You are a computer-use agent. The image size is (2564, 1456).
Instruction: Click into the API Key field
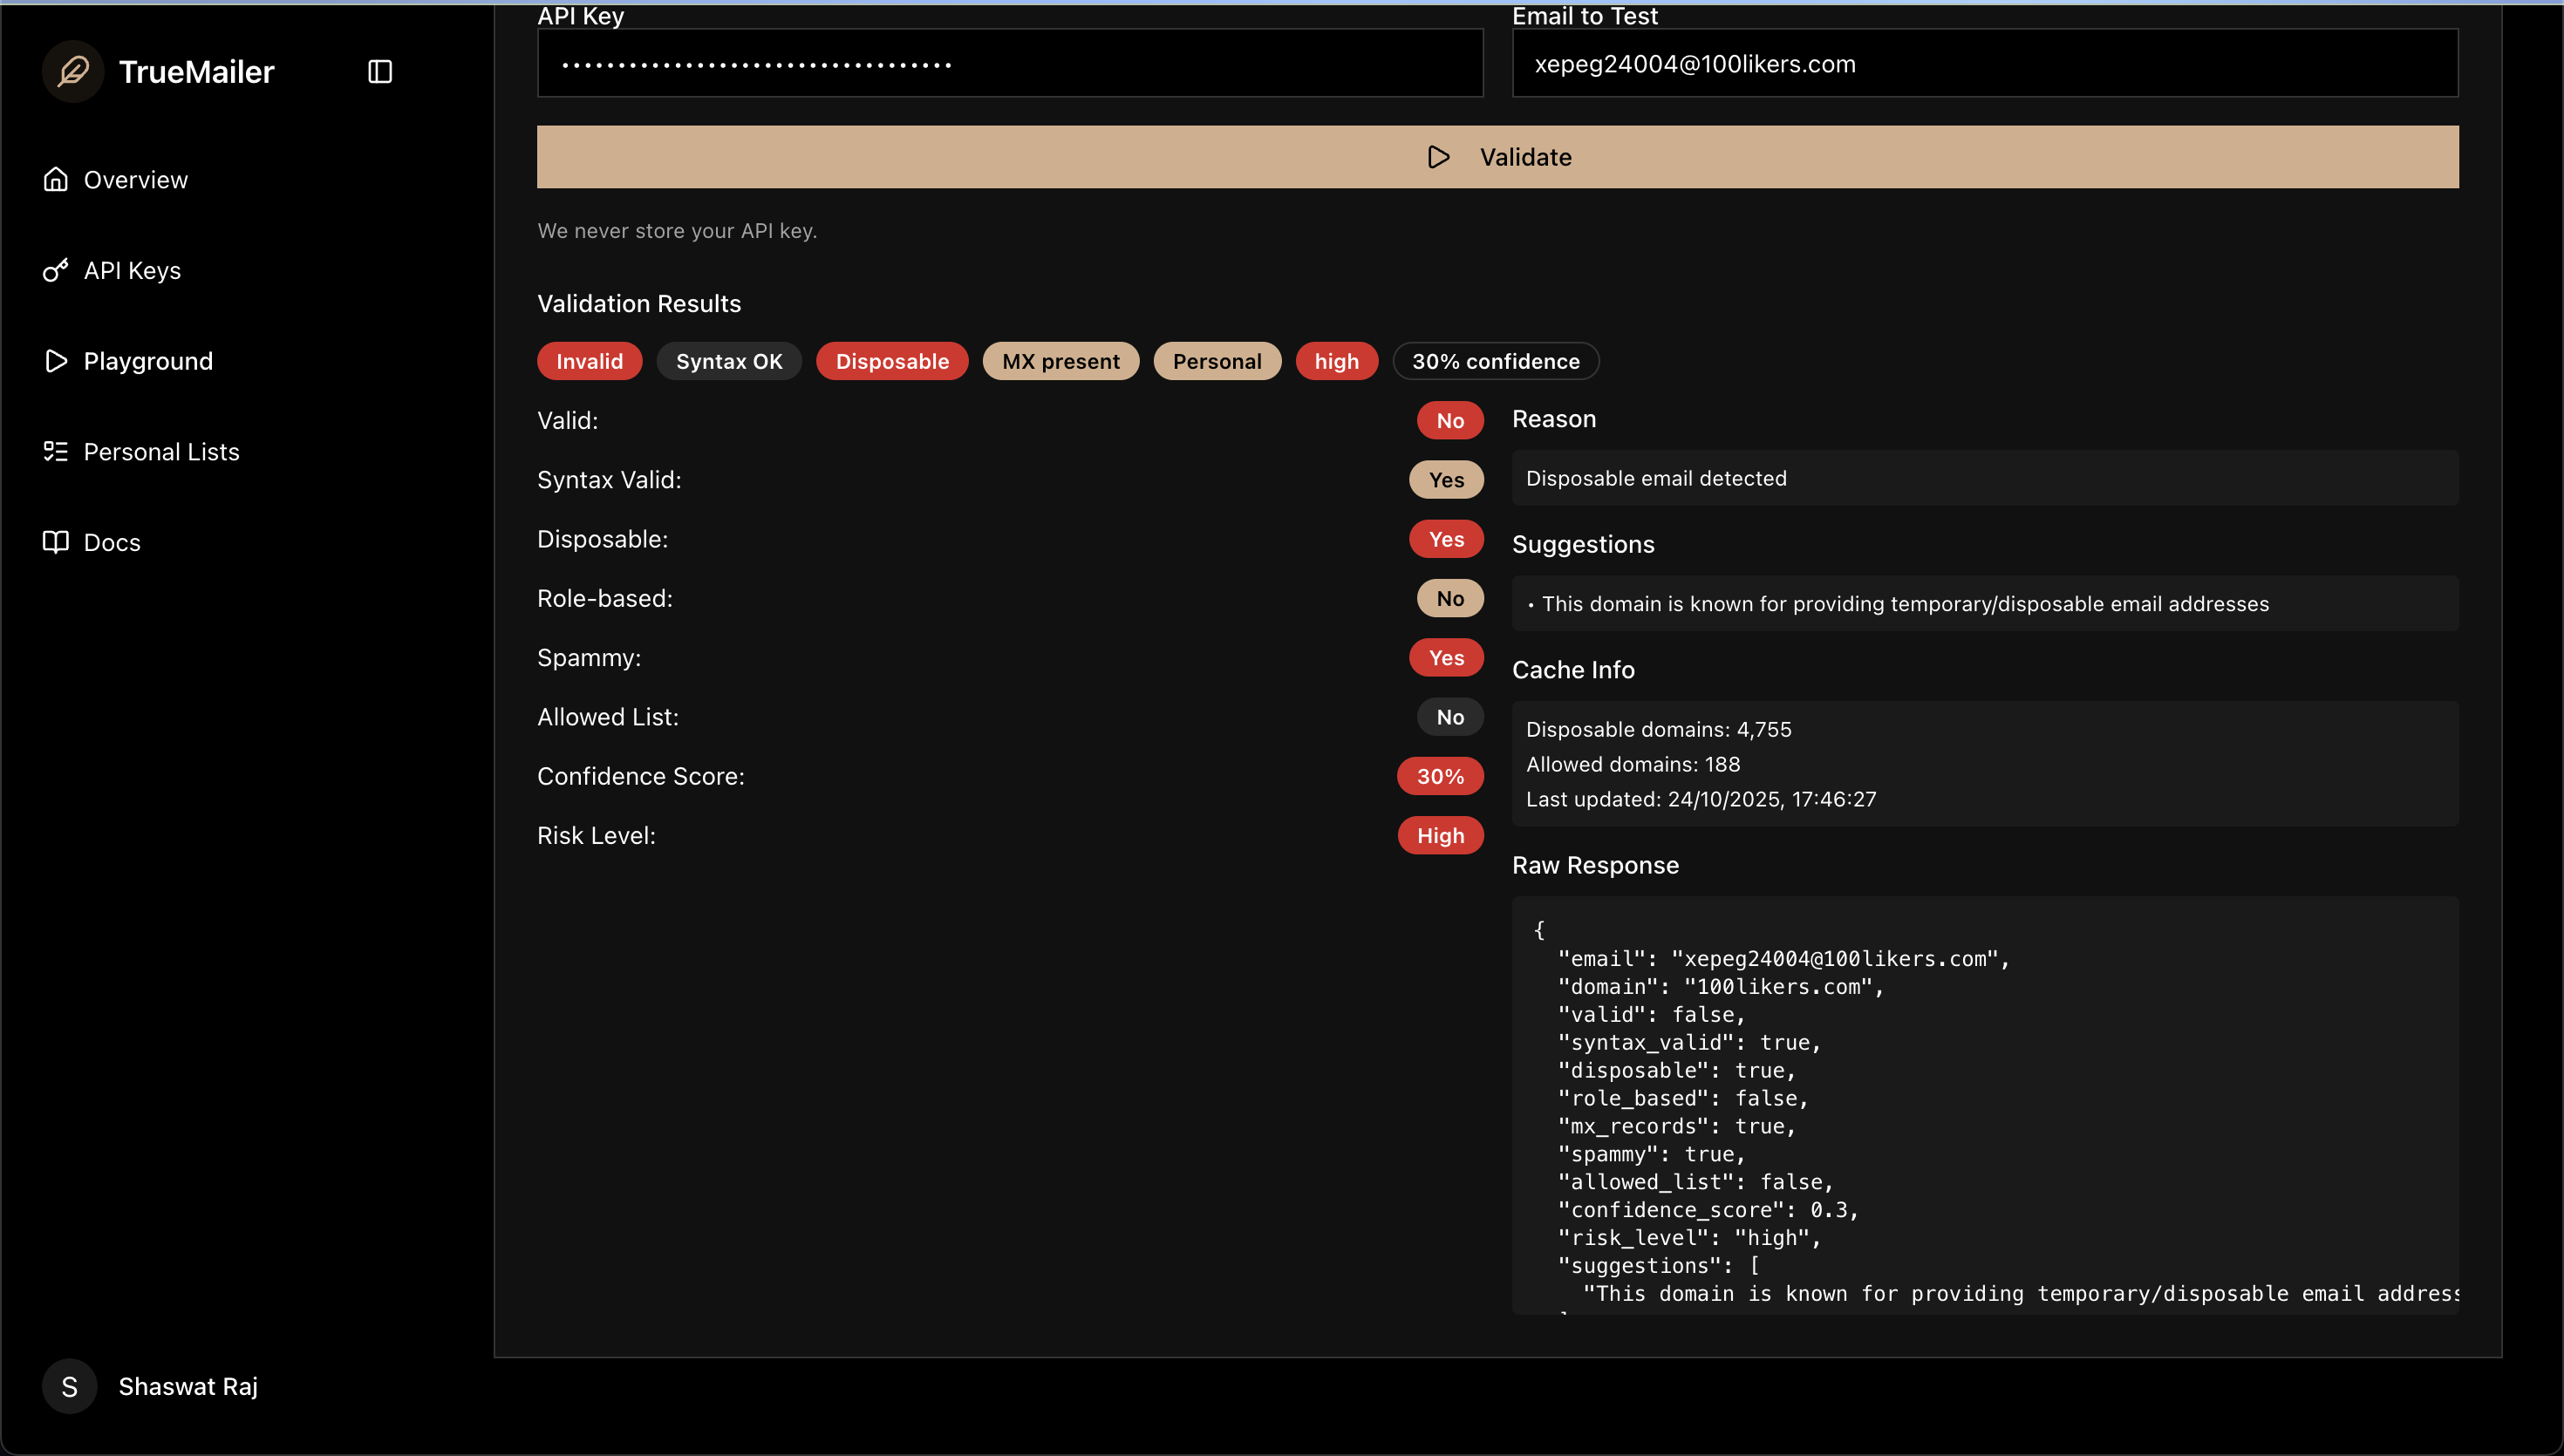tap(1010, 64)
